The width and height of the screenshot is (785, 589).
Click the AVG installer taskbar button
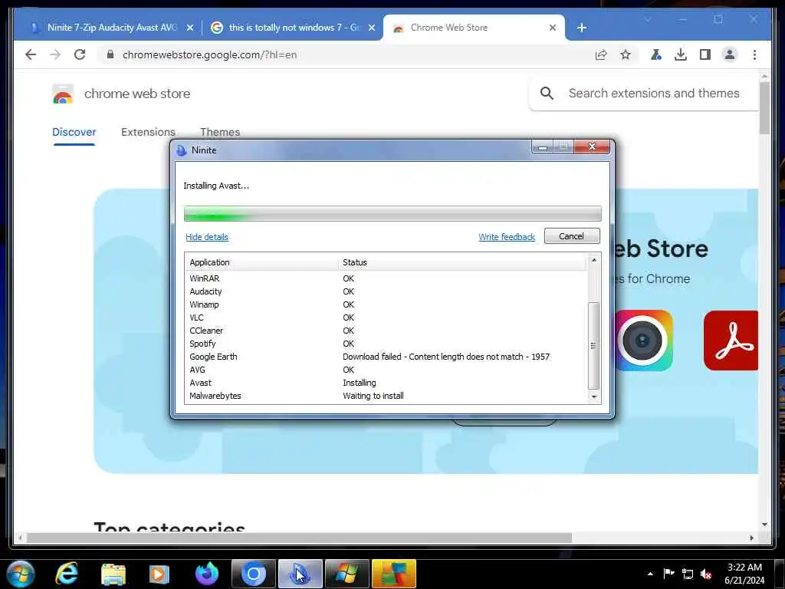(x=394, y=574)
